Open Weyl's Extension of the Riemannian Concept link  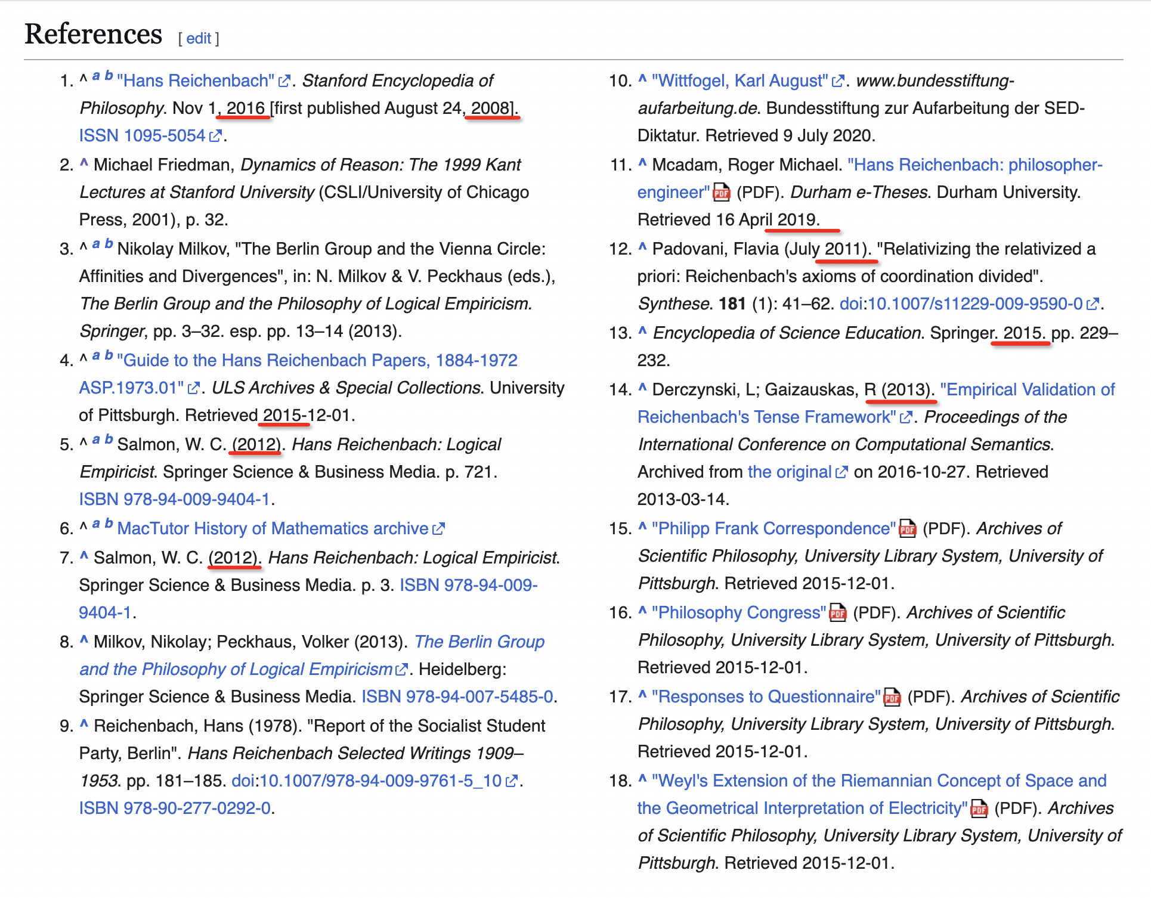click(x=872, y=794)
